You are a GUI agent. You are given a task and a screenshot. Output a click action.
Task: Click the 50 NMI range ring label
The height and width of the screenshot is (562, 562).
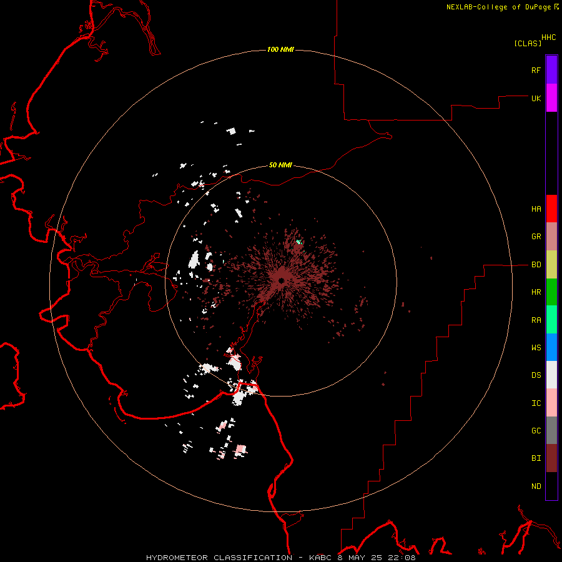(280, 165)
